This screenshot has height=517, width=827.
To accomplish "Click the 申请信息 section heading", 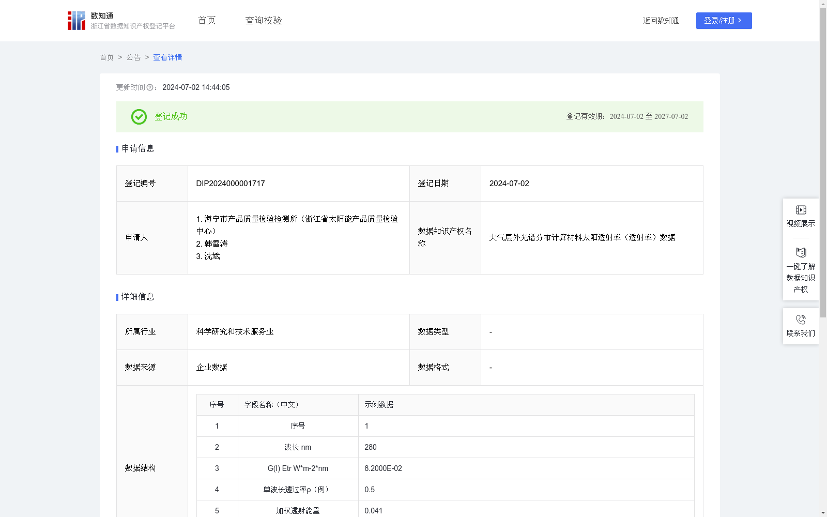I will [138, 148].
